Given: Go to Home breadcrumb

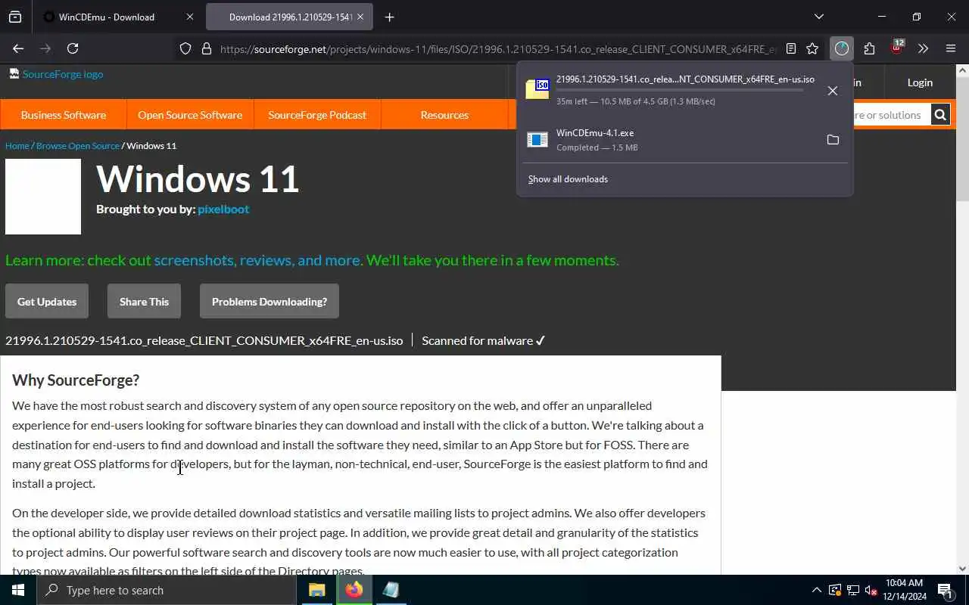Looking at the screenshot, I should coord(17,145).
